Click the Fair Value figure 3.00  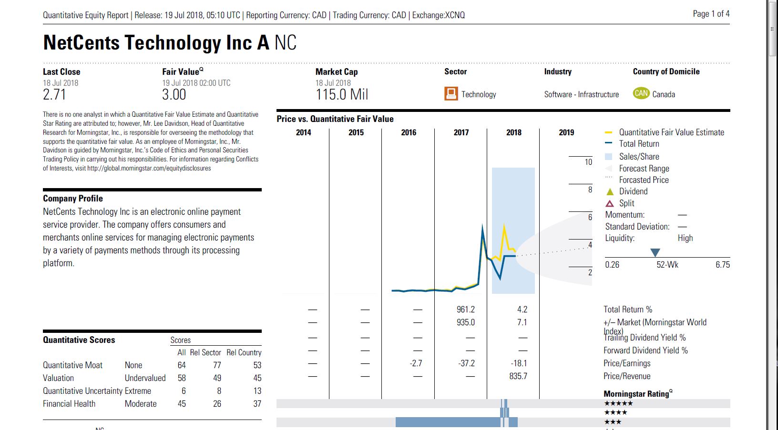click(174, 95)
